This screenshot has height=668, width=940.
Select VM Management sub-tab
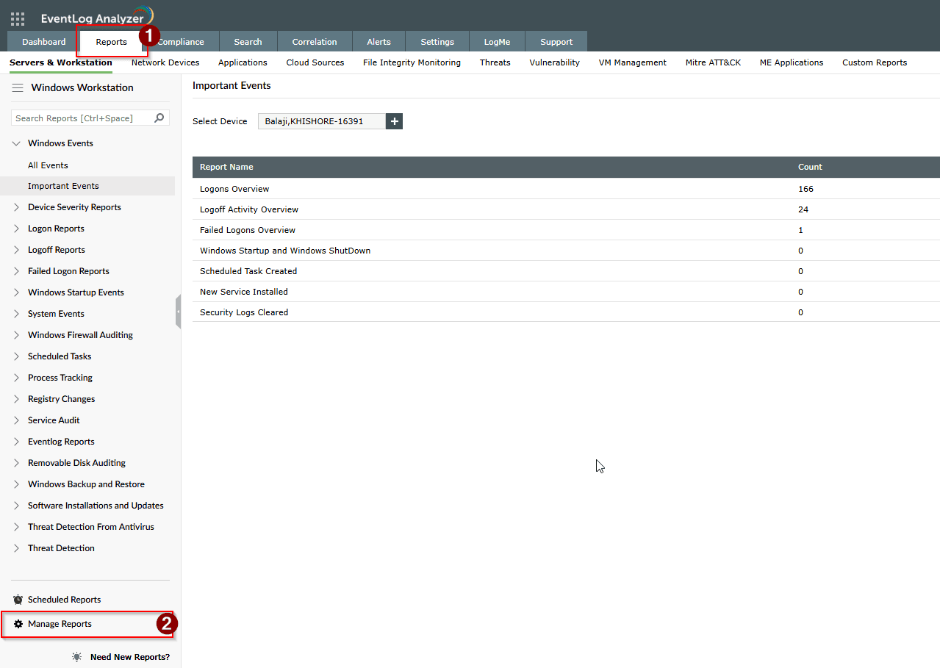633,62
